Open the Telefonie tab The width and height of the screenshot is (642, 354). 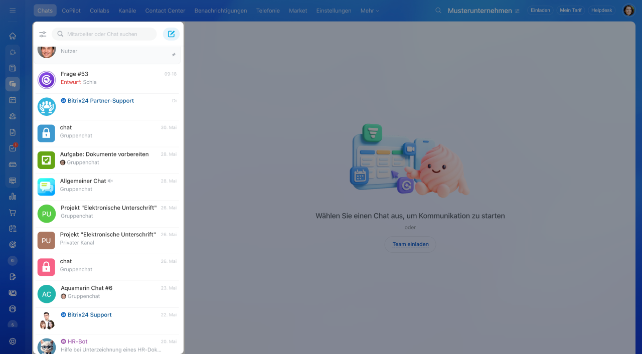coord(268,11)
